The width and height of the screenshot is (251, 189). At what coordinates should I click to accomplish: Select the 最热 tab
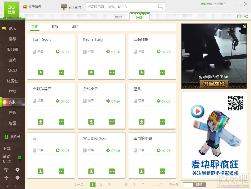(x=75, y=26)
